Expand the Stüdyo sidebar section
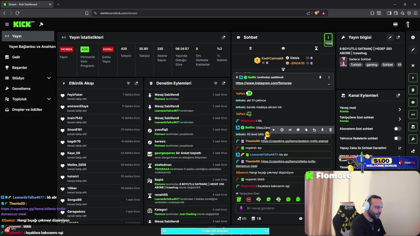This screenshot has height=236, width=420. [49, 78]
